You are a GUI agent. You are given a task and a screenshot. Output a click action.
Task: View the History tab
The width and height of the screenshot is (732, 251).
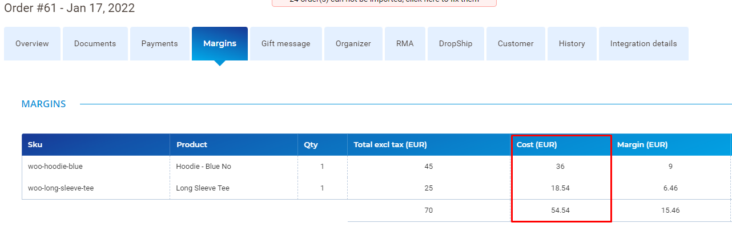(x=572, y=43)
